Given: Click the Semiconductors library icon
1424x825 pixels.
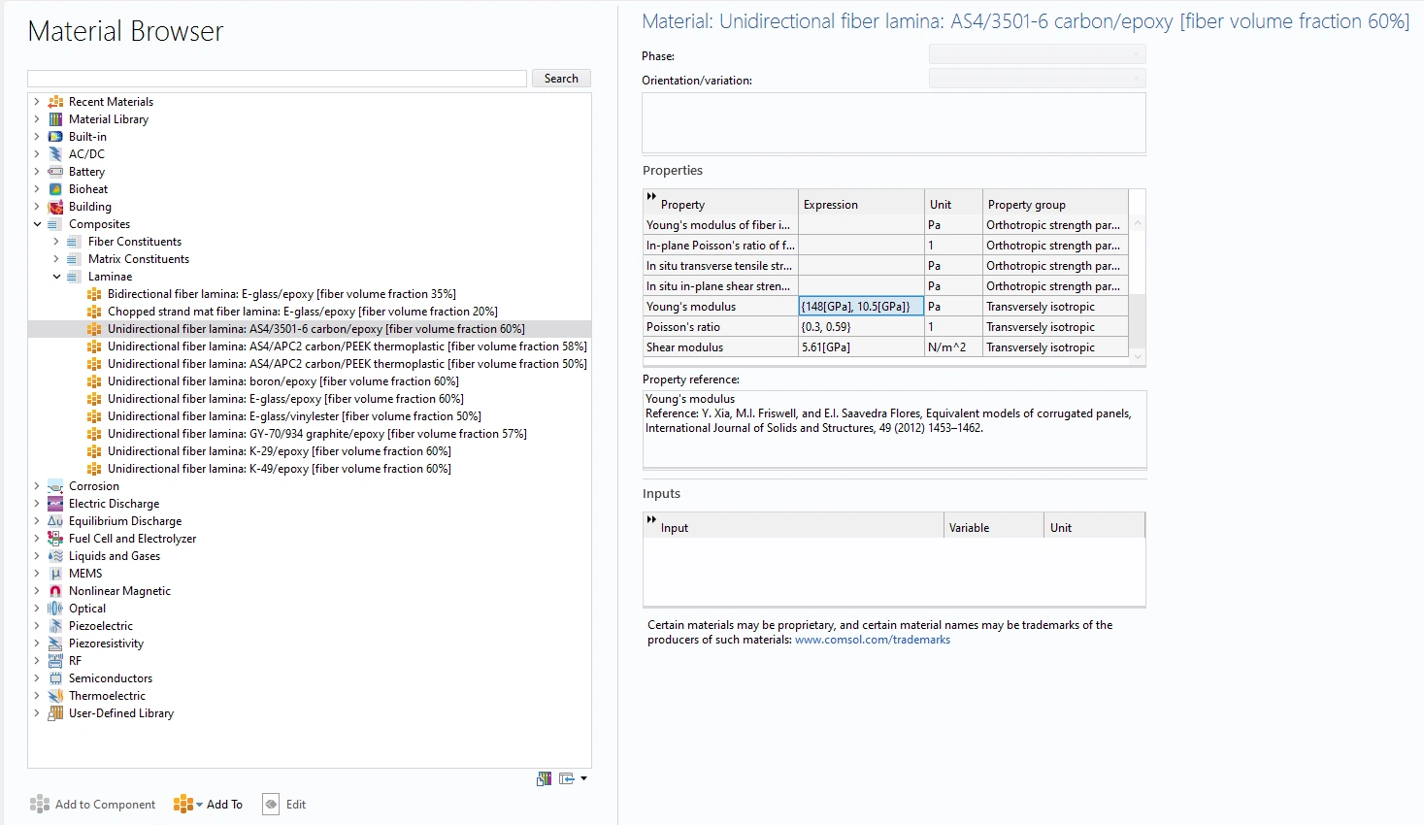Looking at the screenshot, I should pos(55,678).
